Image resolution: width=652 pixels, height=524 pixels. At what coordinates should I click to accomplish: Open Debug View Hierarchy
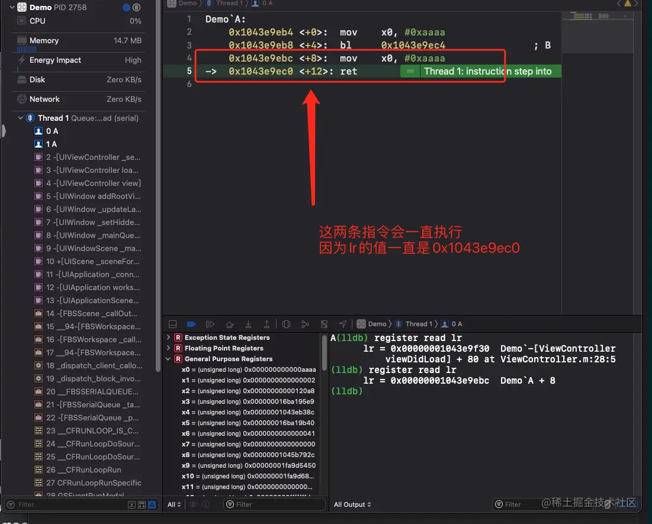pos(286,324)
